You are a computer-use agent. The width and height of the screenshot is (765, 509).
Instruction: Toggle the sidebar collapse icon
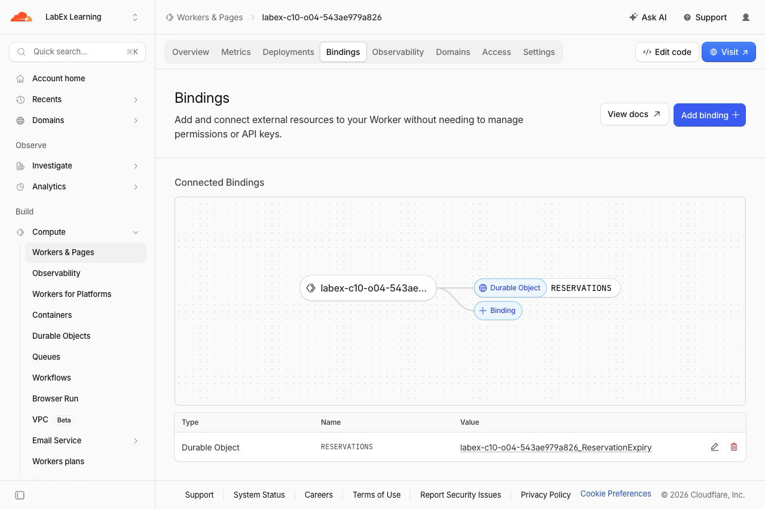[20, 495]
